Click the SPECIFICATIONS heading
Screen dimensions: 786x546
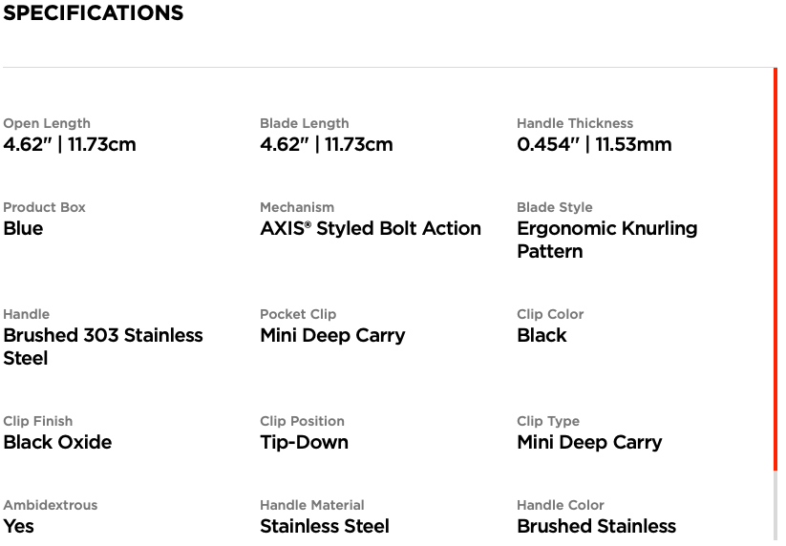pyautogui.click(x=94, y=13)
